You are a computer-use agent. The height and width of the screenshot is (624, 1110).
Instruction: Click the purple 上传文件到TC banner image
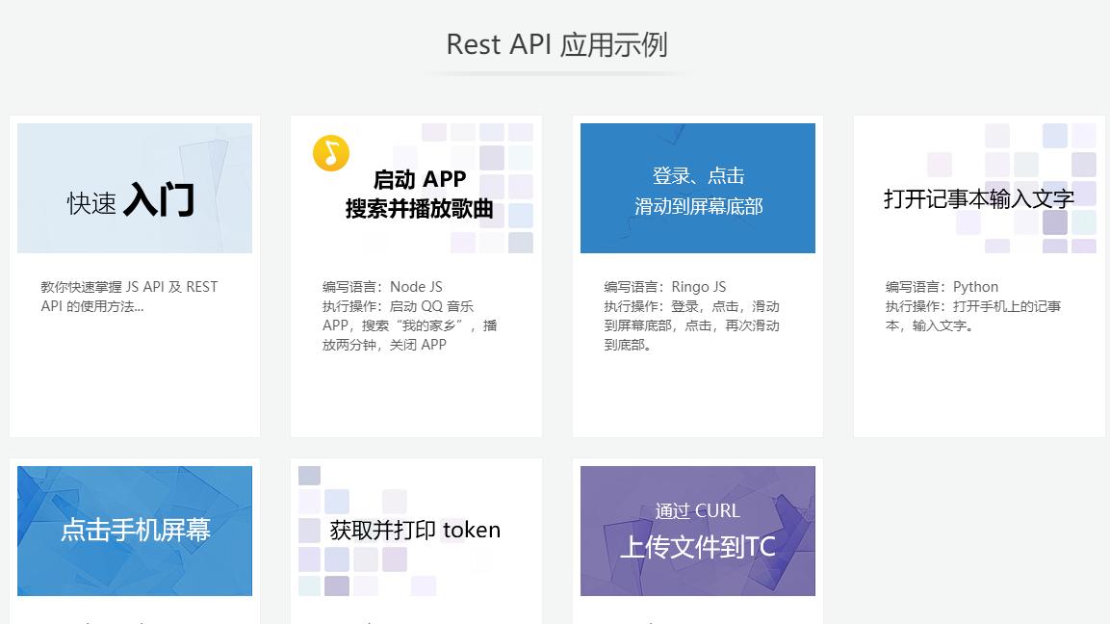(x=697, y=531)
